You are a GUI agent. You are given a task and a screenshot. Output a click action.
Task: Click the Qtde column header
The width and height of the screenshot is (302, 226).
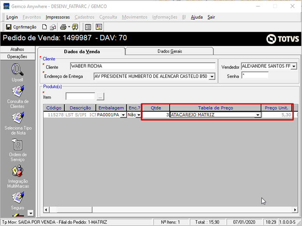point(156,108)
